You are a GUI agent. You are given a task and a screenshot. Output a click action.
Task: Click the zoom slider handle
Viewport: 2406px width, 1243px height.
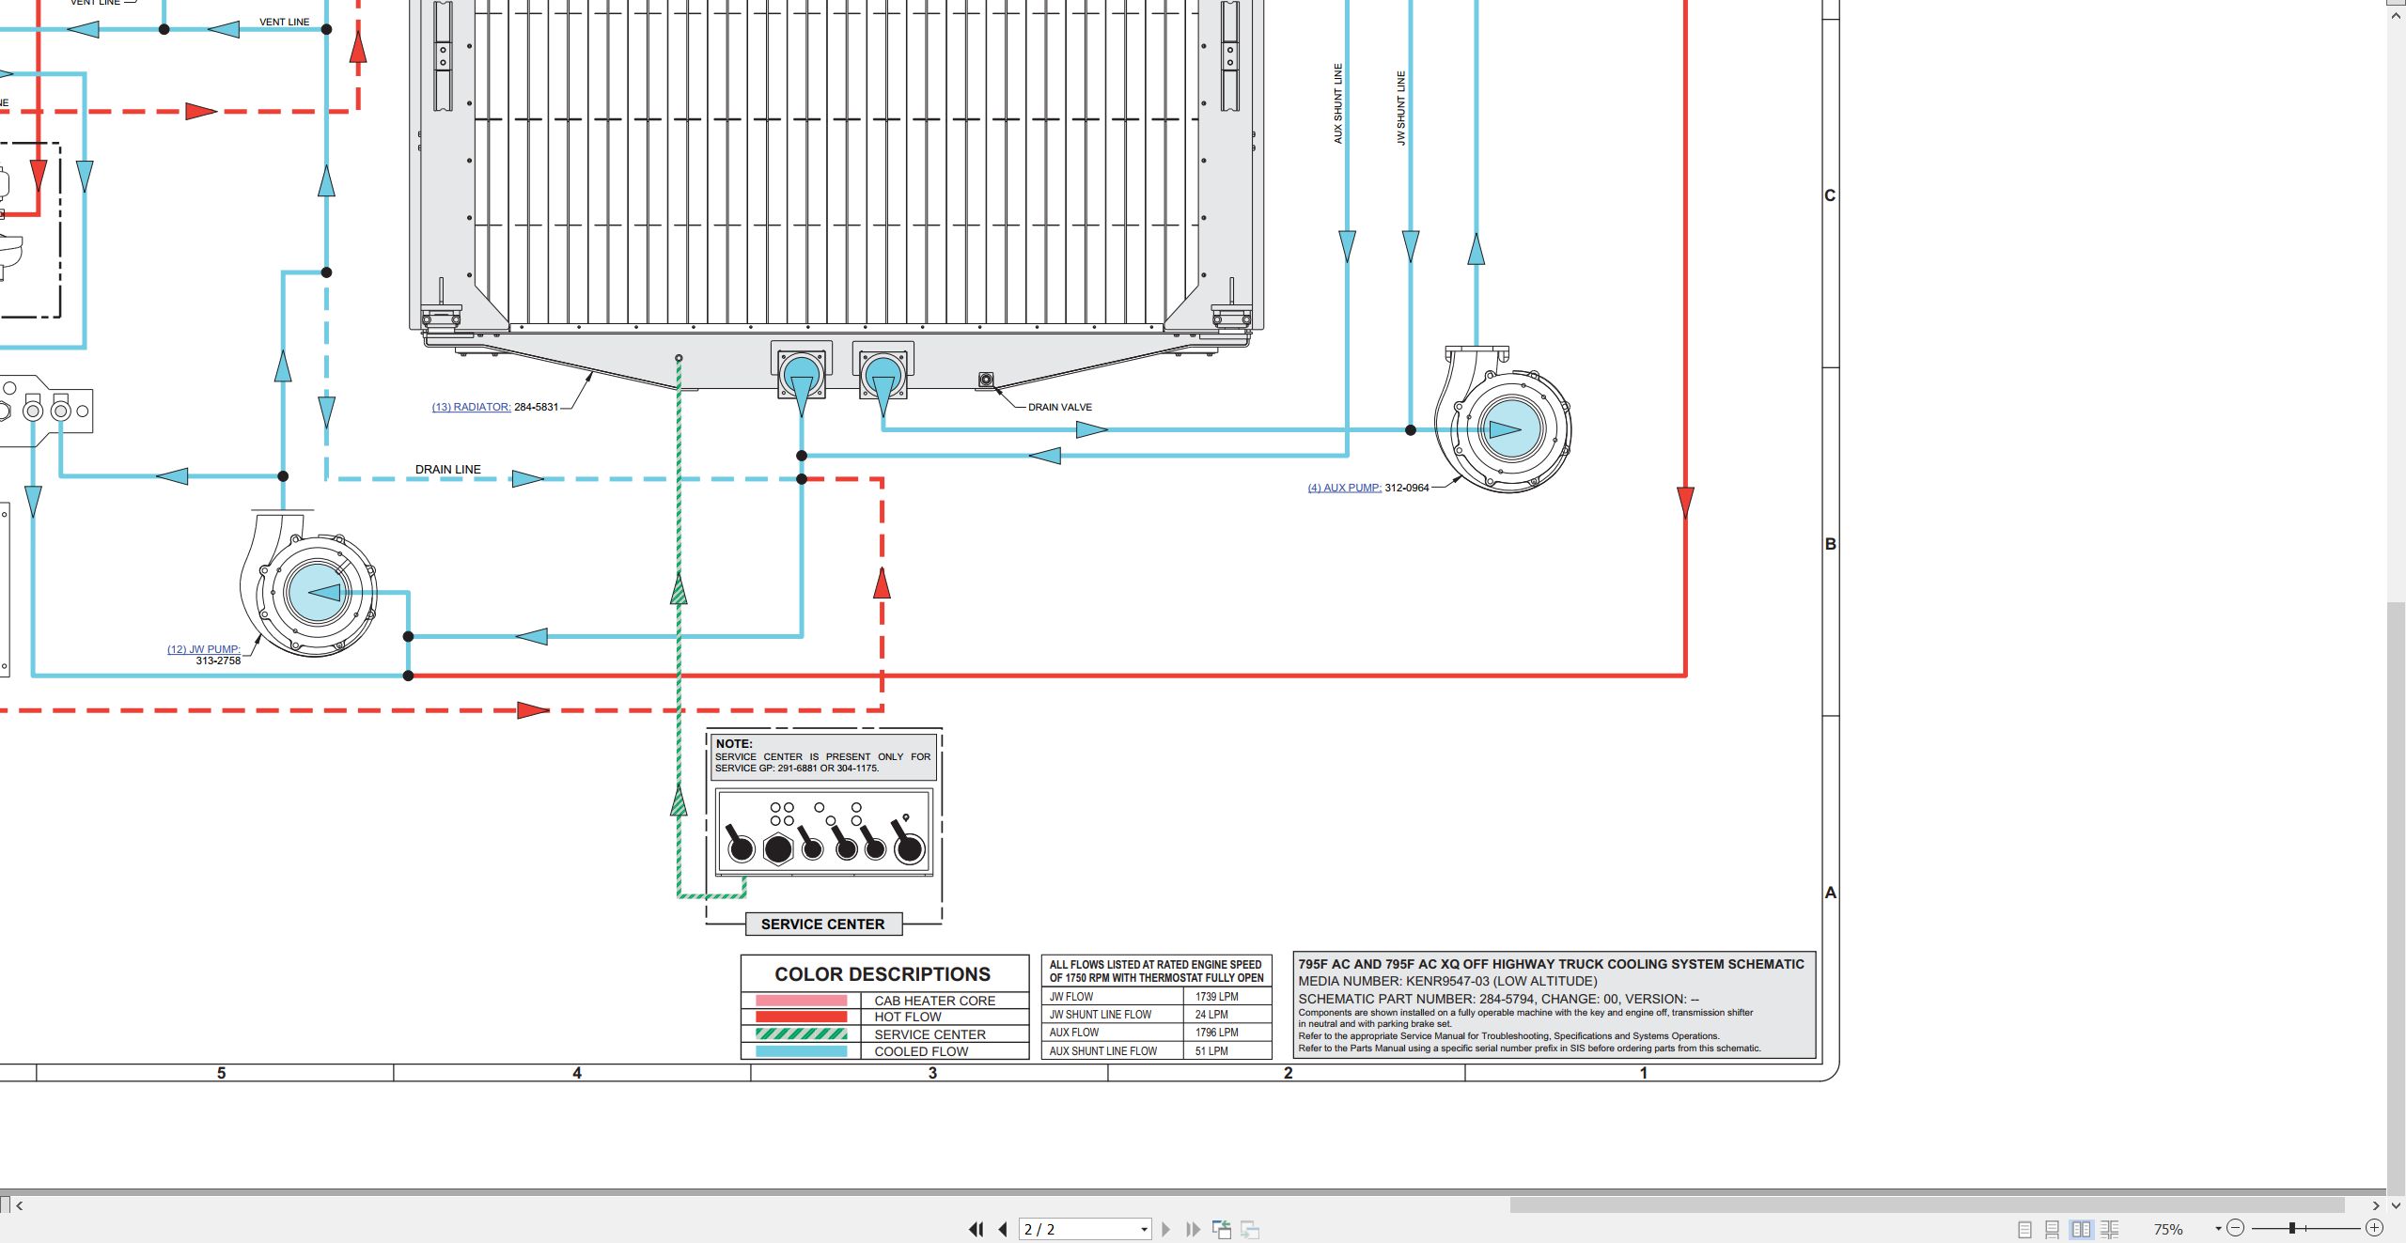click(x=2292, y=1228)
